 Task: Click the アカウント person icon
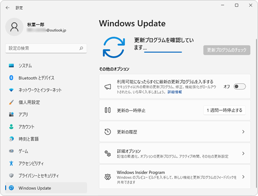click(11, 127)
